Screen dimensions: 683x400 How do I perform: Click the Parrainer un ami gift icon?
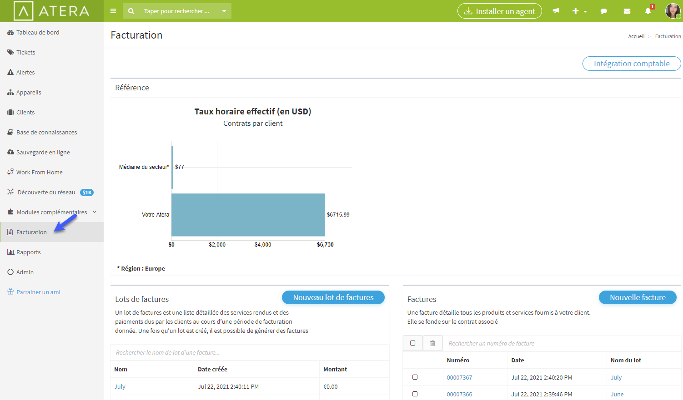(10, 291)
